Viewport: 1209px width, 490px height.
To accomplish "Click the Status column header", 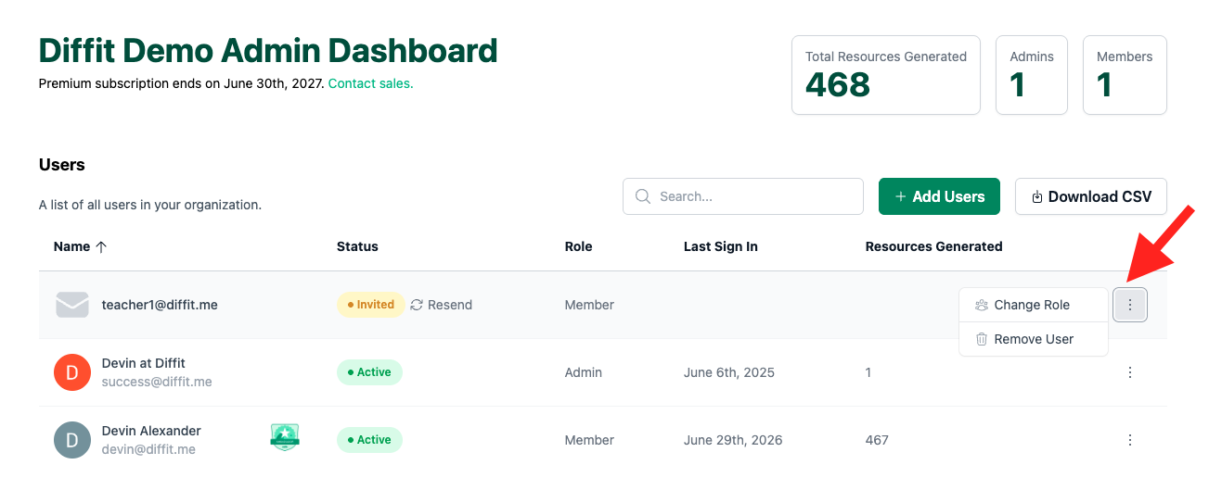I will point(357,246).
